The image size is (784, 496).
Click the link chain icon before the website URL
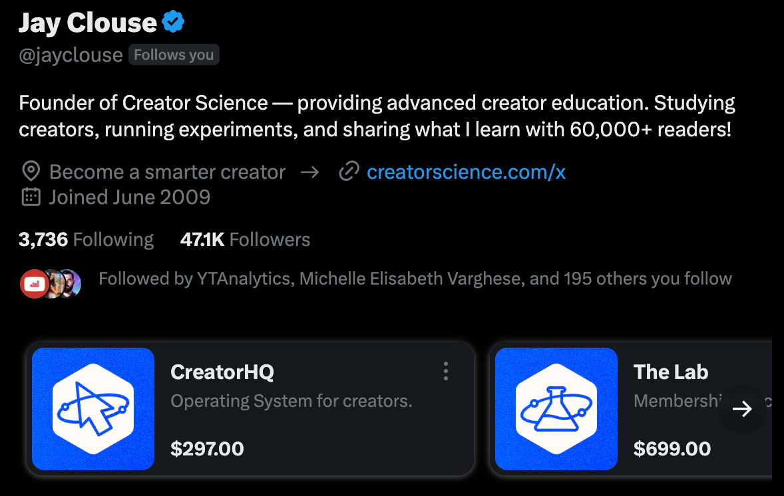pyautogui.click(x=349, y=171)
